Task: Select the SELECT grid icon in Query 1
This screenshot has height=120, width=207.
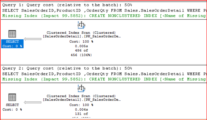Action: pyautogui.click(x=12, y=34)
